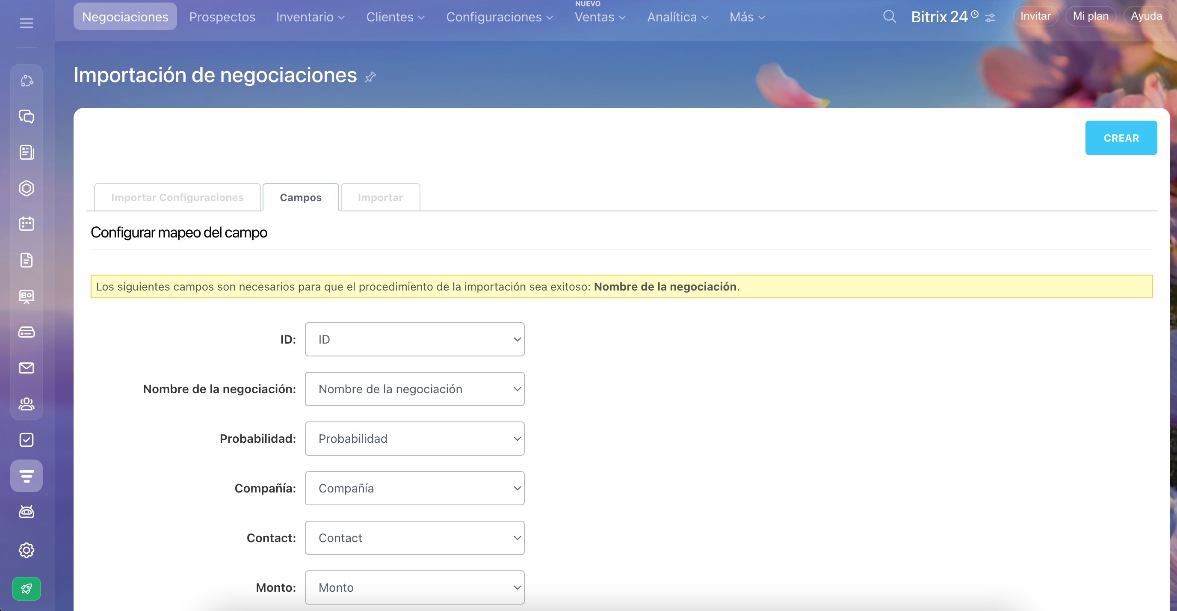Click the 'Contact:' field label
Screen dimensions: 1177x611
coord(272,538)
